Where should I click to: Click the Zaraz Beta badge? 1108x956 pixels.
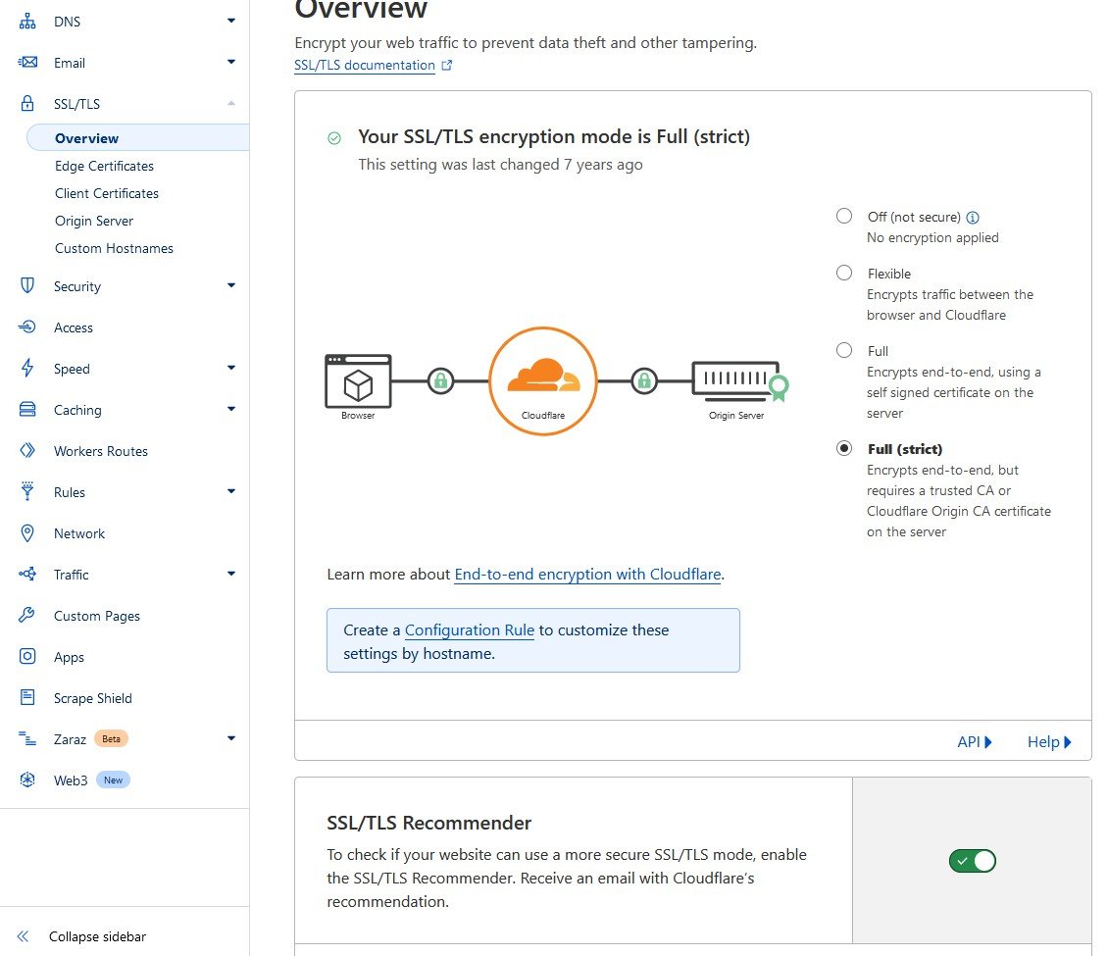click(x=111, y=739)
